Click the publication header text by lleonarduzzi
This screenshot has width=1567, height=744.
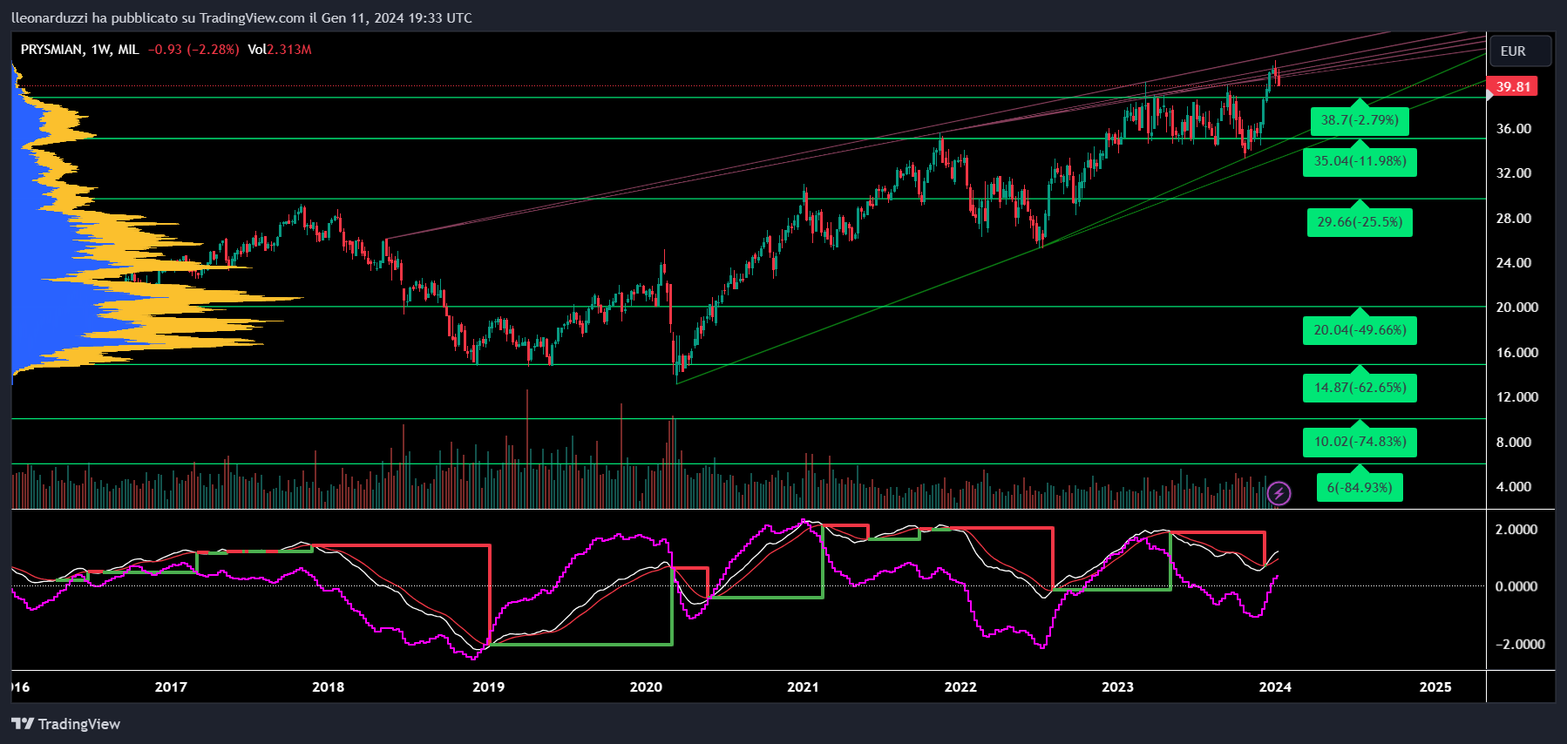(x=242, y=17)
